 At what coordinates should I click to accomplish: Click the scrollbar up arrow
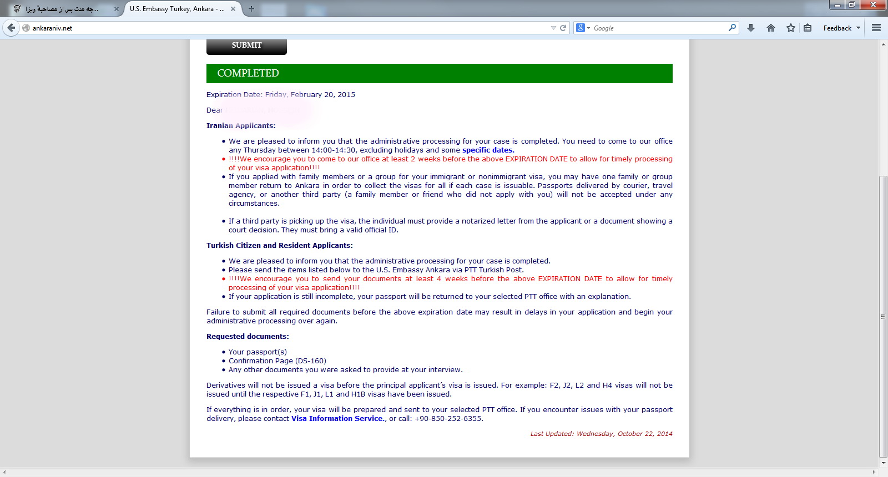(x=883, y=43)
